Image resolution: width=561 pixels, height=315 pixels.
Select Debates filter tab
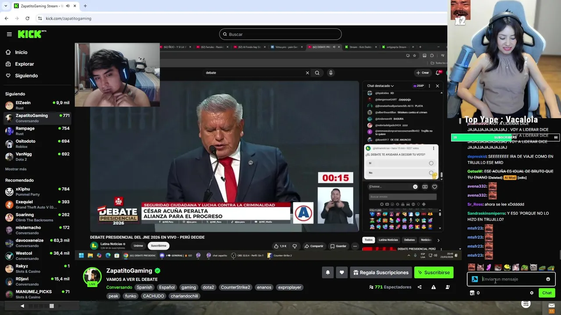pos(409,240)
